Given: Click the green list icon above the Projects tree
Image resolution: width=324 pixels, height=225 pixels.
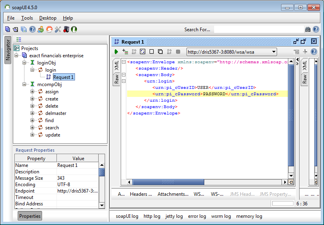Looking at the screenshot, I should [x=18, y=39].
